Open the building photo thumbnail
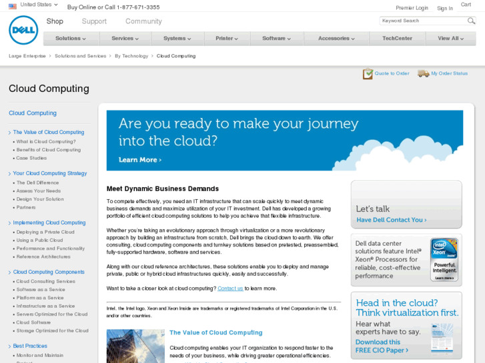The width and height of the screenshot is (485, 363). [135, 346]
